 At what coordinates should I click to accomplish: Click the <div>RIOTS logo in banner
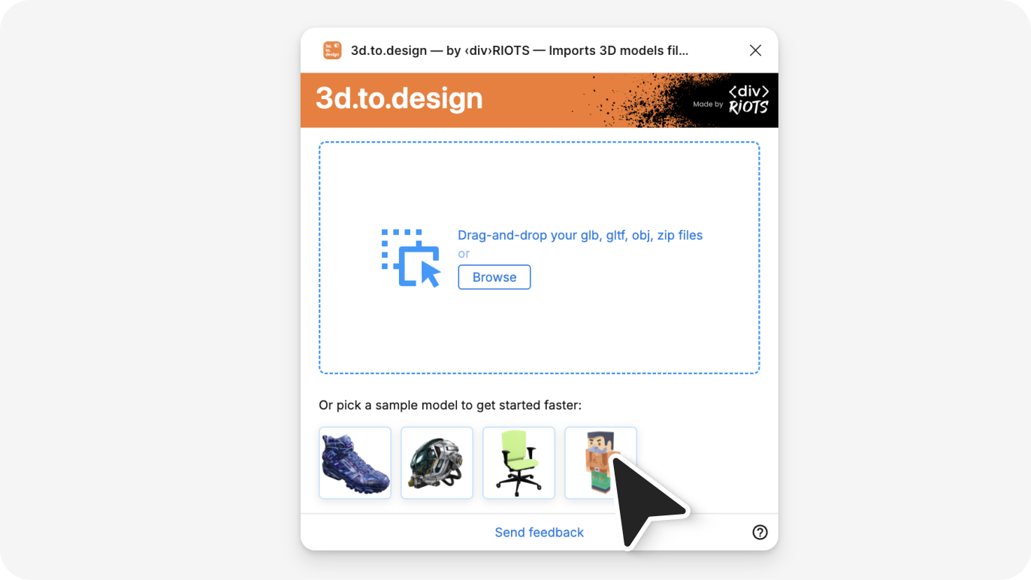coord(748,100)
